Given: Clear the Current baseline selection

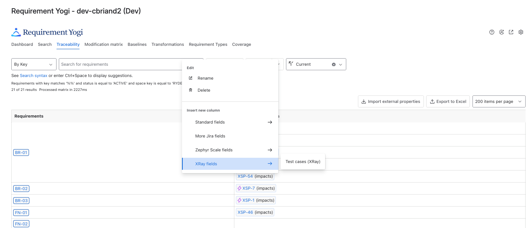Looking at the screenshot, I should pos(333,64).
